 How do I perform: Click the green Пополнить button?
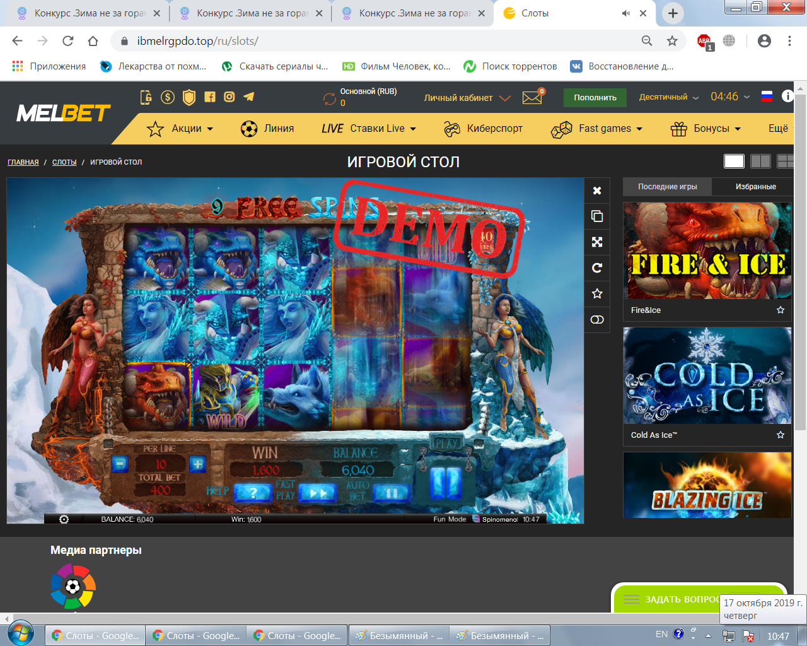click(x=595, y=98)
